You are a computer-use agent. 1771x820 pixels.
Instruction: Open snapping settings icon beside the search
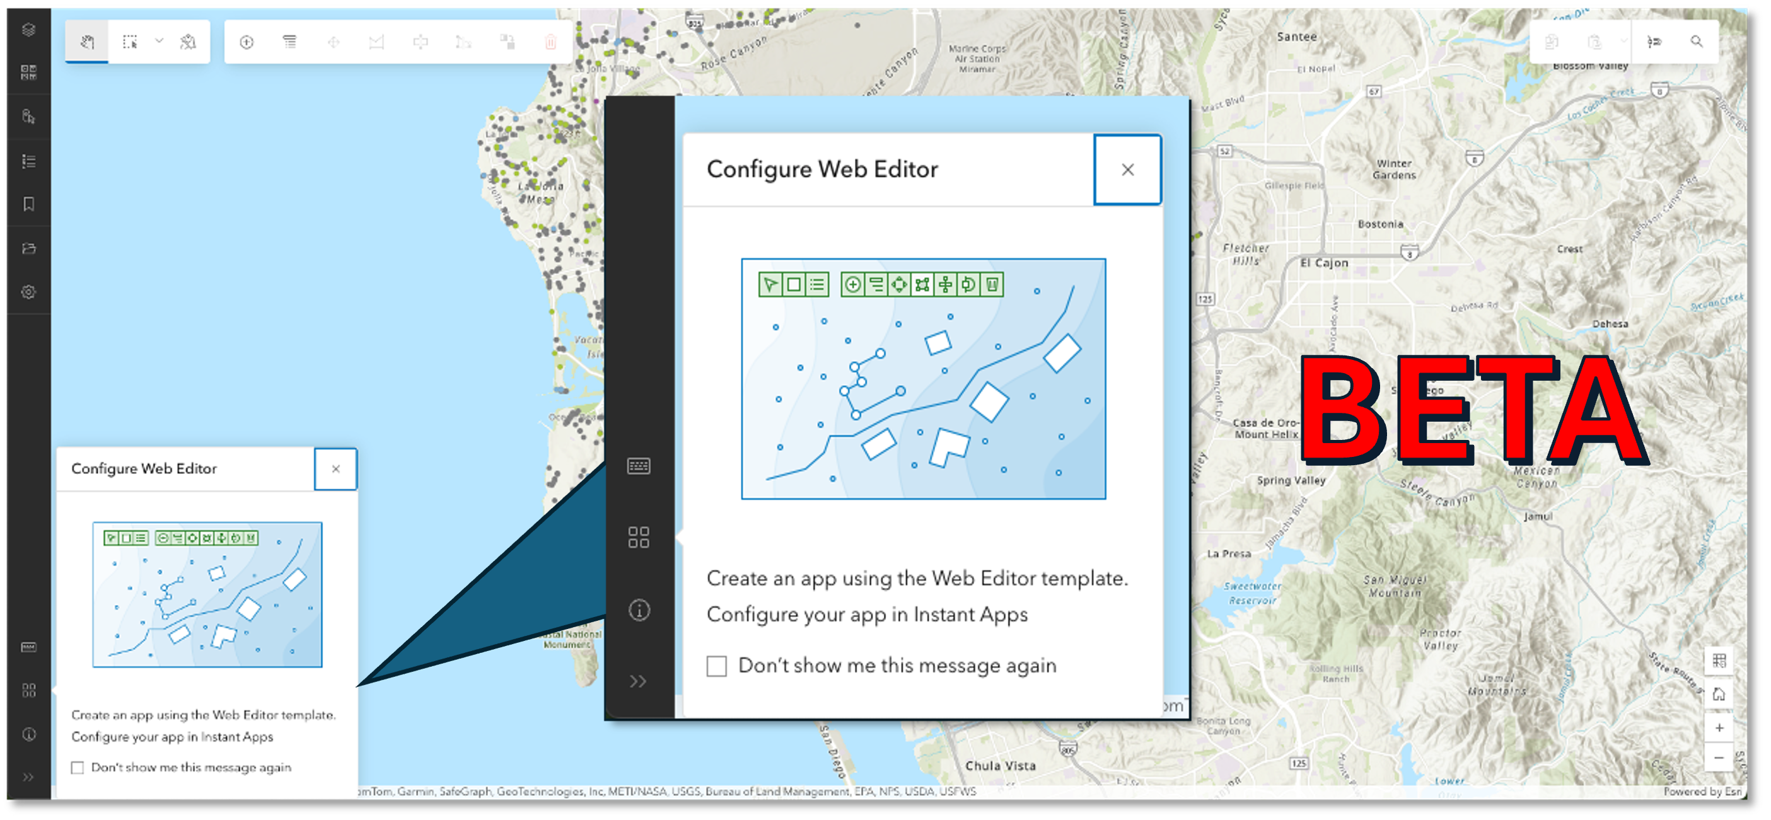[1654, 42]
